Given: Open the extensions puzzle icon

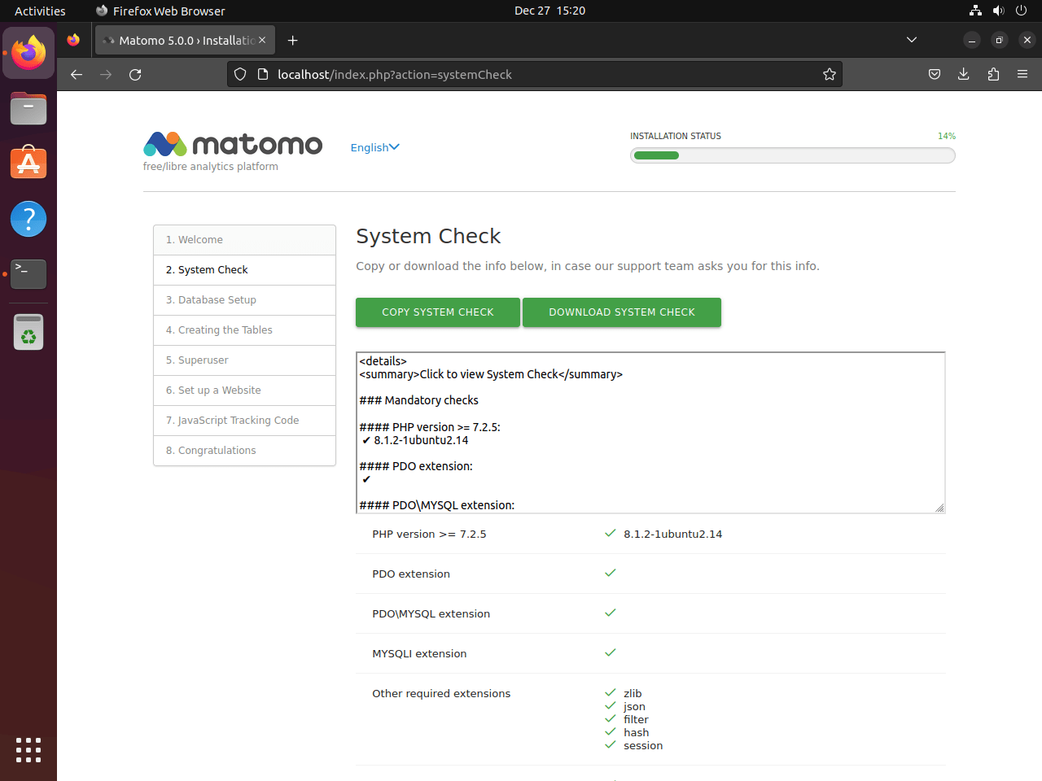Looking at the screenshot, I should [993, 74].
